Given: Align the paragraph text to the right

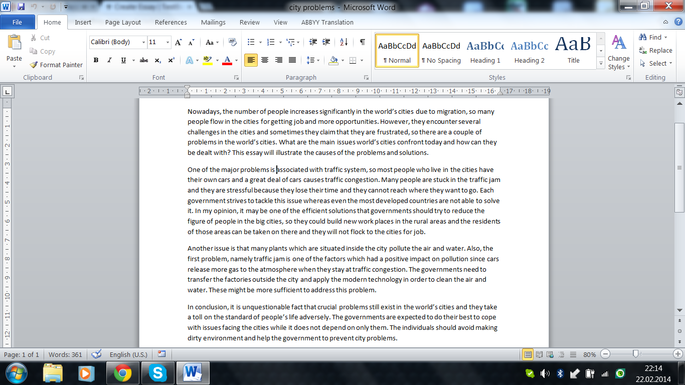Looking at the screenshot, I should click(278, 60).
